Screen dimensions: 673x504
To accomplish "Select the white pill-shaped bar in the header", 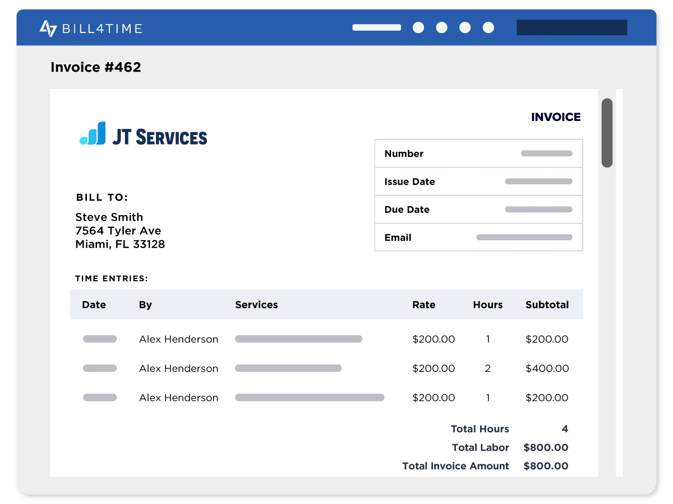I will coord(376,27).
